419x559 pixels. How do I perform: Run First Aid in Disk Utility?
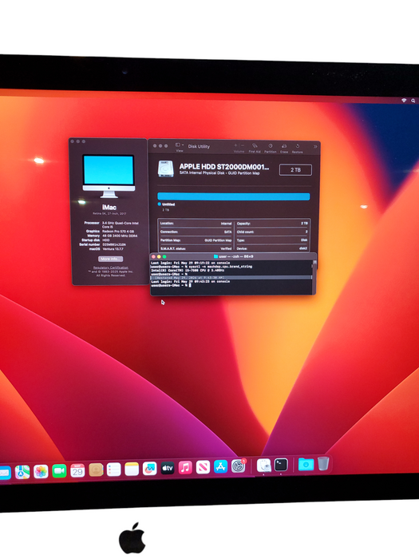[255, 146]
